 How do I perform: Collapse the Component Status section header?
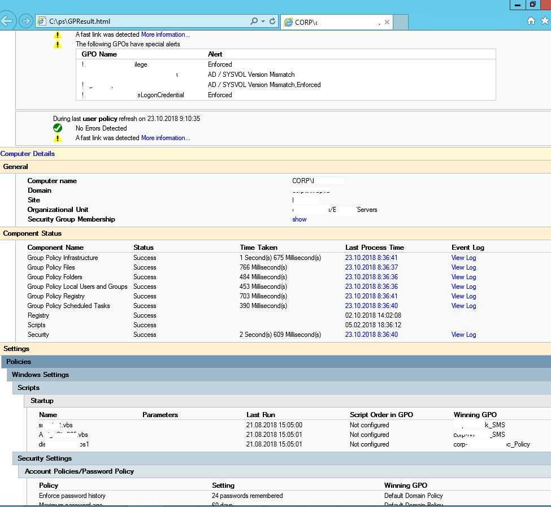tap(32, 233)
